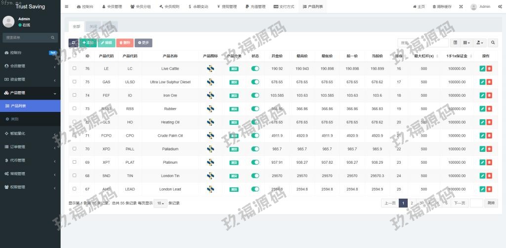Open the settings gears icon at top right
This screenshot has width=506, height=248.
tap(499, 7)
